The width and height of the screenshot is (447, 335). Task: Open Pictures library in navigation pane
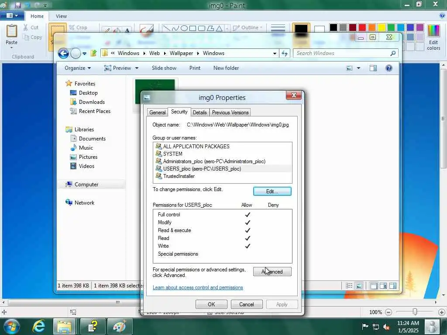click(88, 157)
